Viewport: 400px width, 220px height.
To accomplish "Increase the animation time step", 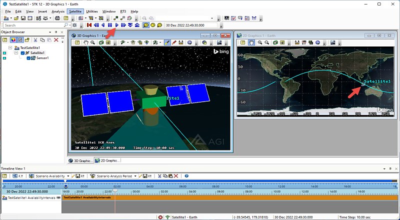I will click(137, 25).
